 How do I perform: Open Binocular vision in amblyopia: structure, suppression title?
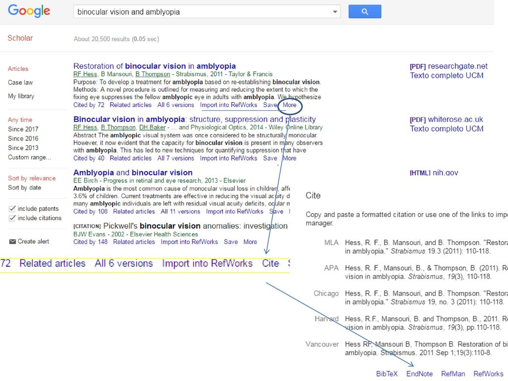(194, 119)
